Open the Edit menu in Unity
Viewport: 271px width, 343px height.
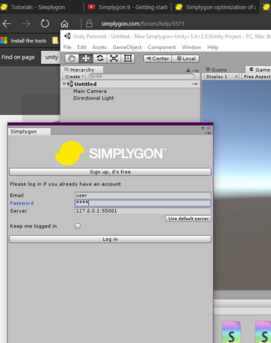pyautogui.click(x=81, y=47)
